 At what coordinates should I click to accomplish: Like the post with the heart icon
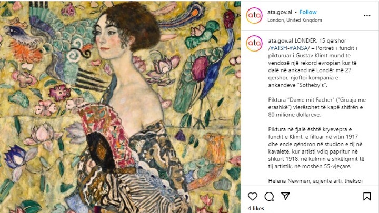(x=253, y=196)
